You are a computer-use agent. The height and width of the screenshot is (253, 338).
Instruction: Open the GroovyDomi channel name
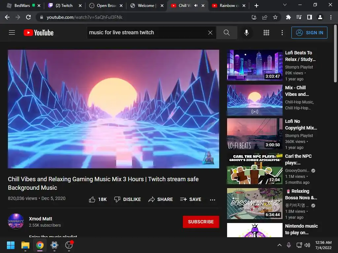297,171
